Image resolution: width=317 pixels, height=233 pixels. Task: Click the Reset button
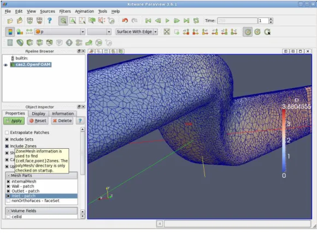38,121
